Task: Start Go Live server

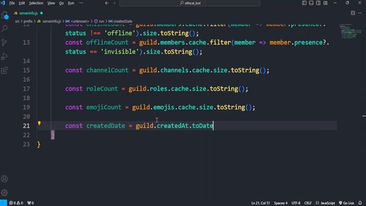Action: click(347, 203)
